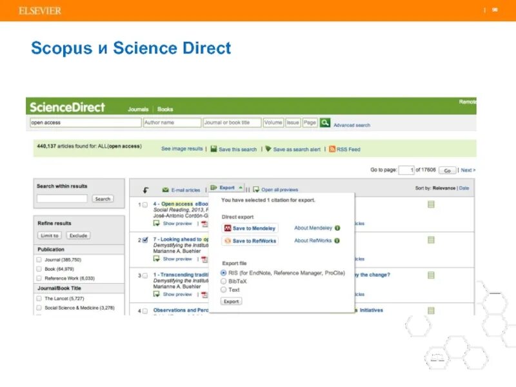Click the Exclude button
This screenshot has width=516, height=387.
(x=78, y=235)
